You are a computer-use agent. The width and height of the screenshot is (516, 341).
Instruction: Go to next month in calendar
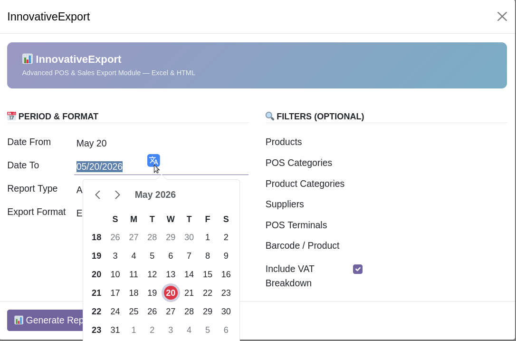coord(117,195)
